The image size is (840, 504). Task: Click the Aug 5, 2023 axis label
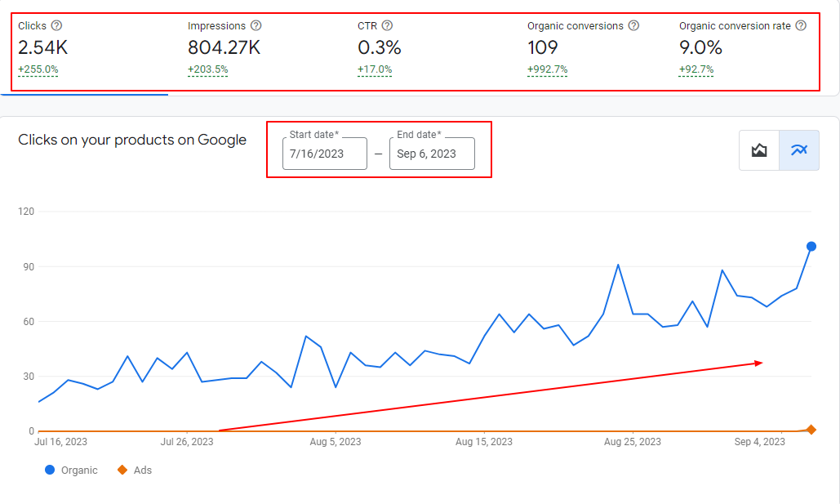click(x=336, y=442)
